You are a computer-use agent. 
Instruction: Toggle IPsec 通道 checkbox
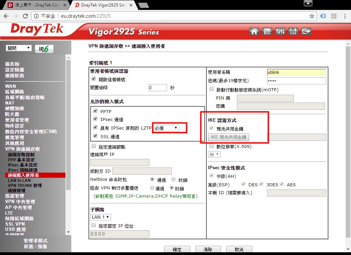(x=95, y=119)
